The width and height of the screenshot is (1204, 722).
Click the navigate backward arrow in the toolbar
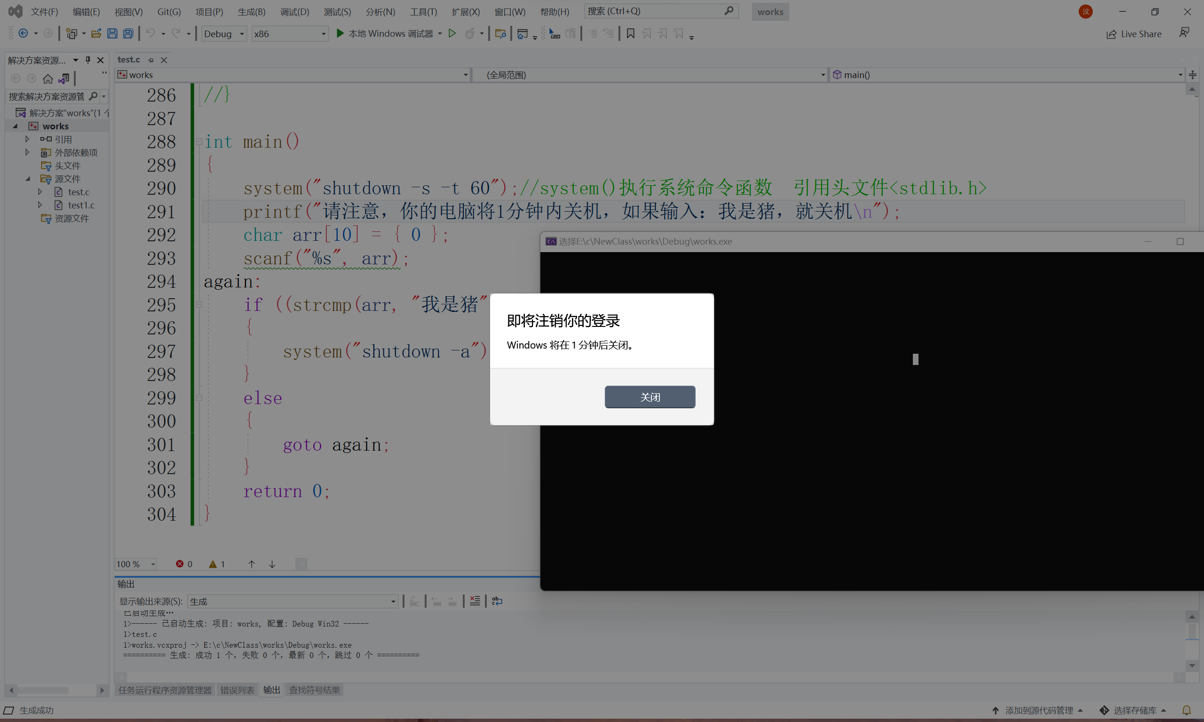[23, 33]
